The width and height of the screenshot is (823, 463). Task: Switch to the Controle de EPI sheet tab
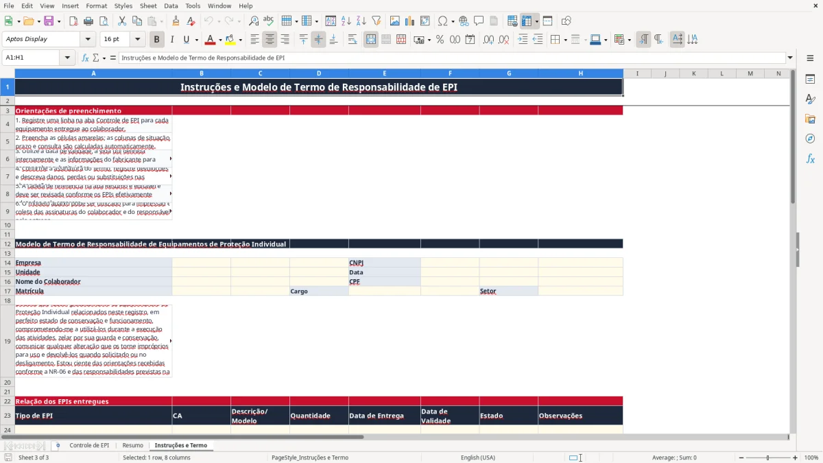tap(89, 445)
